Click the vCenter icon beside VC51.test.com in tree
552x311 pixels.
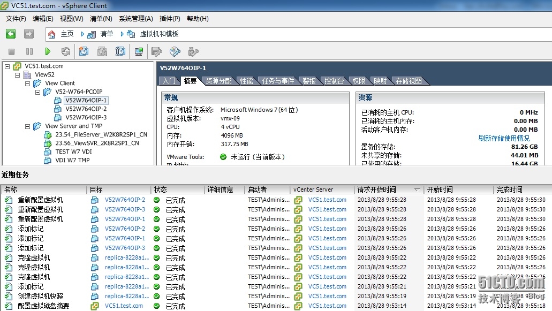click(17, 66)
